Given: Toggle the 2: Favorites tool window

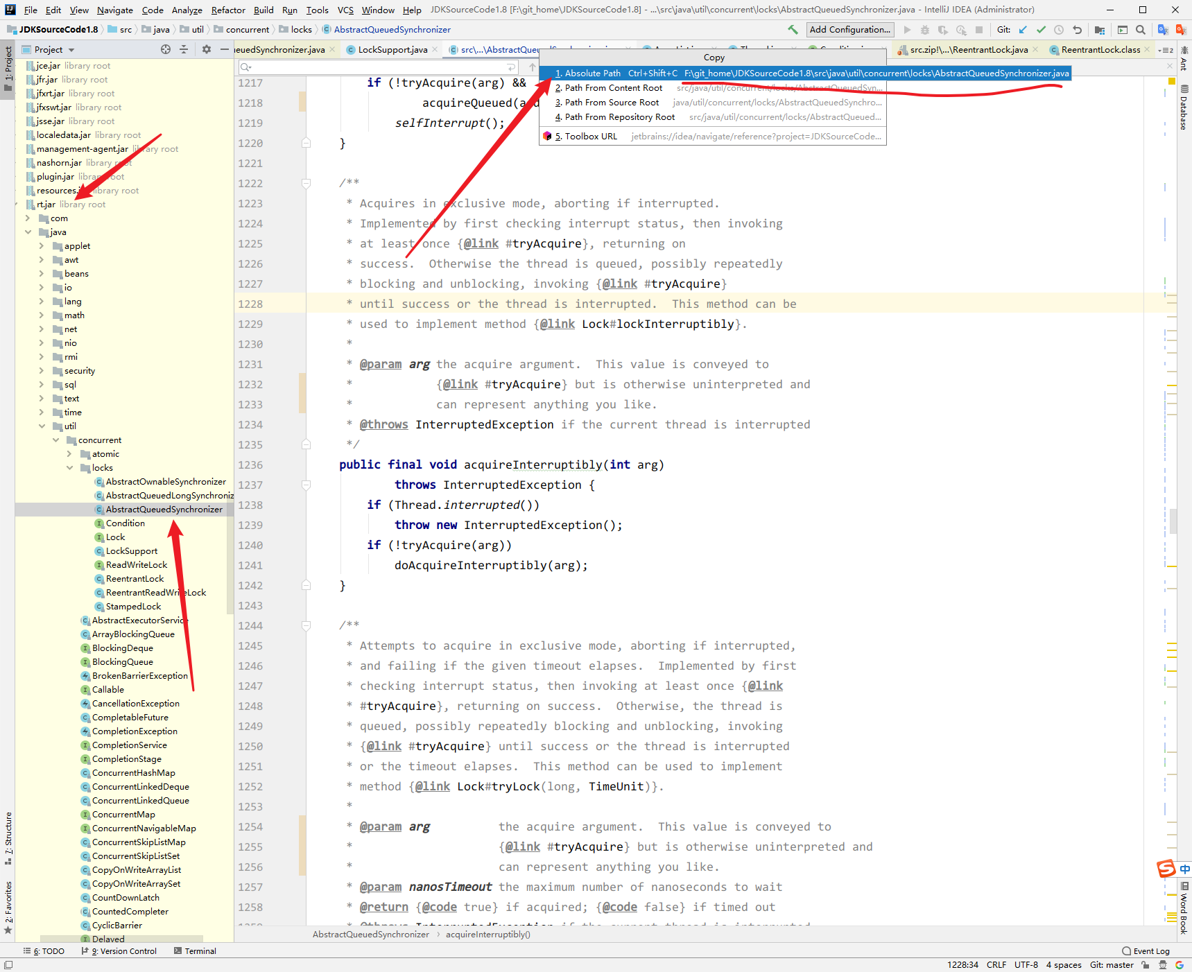Looking at the screenshot, I should (8, 907).
